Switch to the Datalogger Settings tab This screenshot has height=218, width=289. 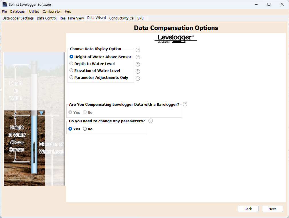(18, 18)
